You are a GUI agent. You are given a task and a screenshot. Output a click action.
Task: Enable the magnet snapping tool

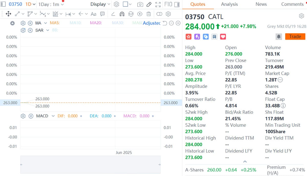[122, 14]
